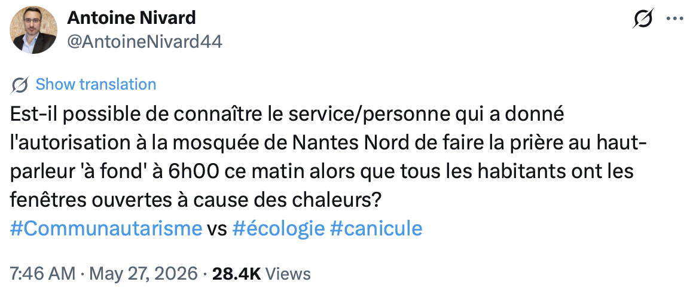Viewport: 696px width, 294px height.
Task: Click the tweet's first line starting Est-il possible
Action: coord(287,114)
